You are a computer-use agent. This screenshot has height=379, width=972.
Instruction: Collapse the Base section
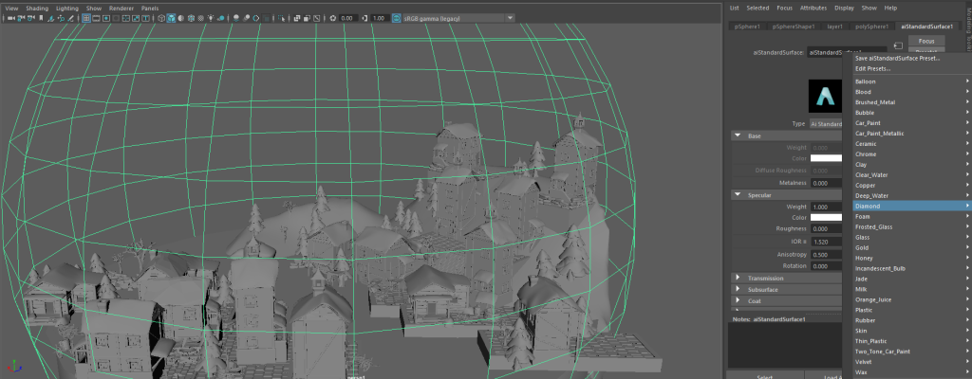tap(738, 135)
